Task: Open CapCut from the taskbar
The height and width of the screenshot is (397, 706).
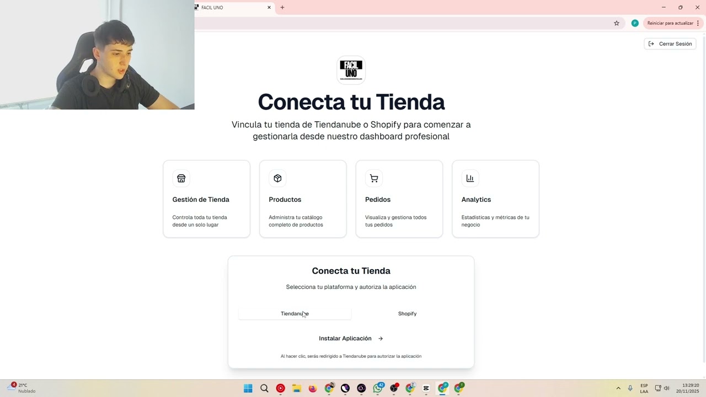Action: [x=426, y=388]
